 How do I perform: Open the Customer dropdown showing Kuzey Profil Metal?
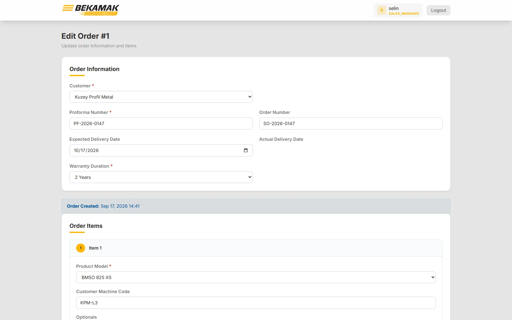161,97
